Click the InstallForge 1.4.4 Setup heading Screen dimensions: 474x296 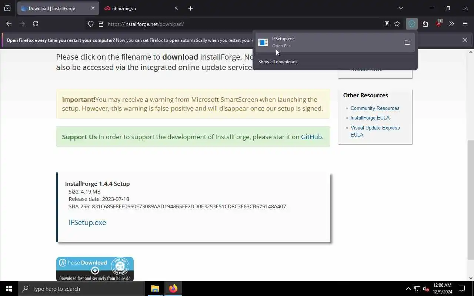click(x=97, y=184)
